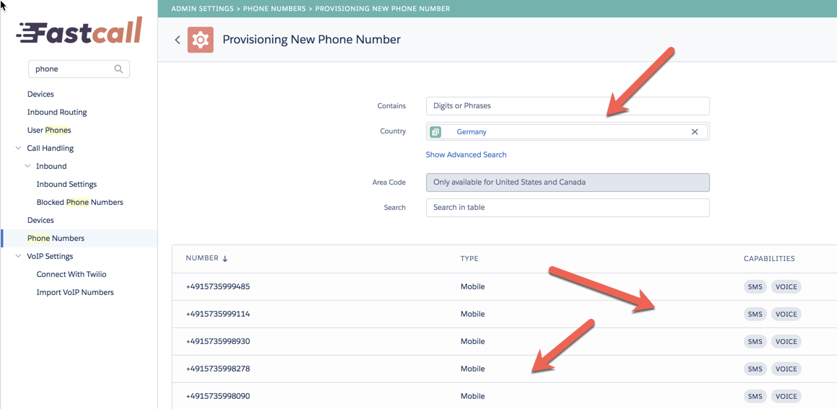837x409 pixels.
Task: Click Phone Numbers in breadcrumb
Action: (275, 9)
